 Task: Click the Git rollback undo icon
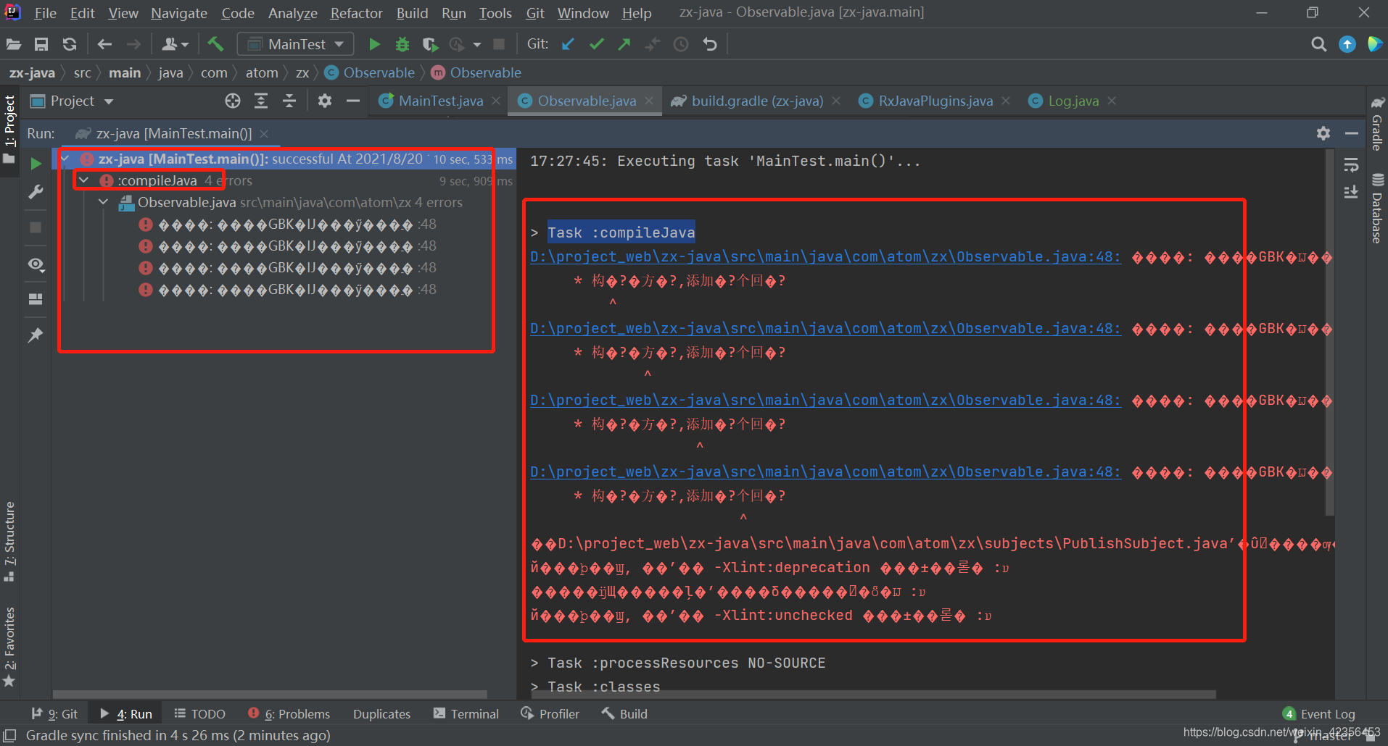[x=709, y=44]
